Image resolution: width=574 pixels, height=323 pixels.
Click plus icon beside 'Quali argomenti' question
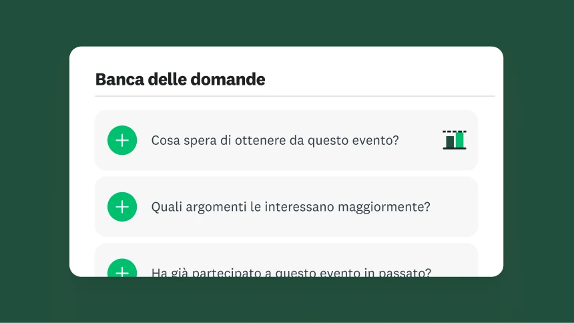coord(122,207)
